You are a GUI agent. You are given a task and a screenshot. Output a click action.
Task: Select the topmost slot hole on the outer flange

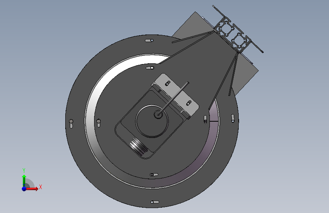[x=149, y=41]
